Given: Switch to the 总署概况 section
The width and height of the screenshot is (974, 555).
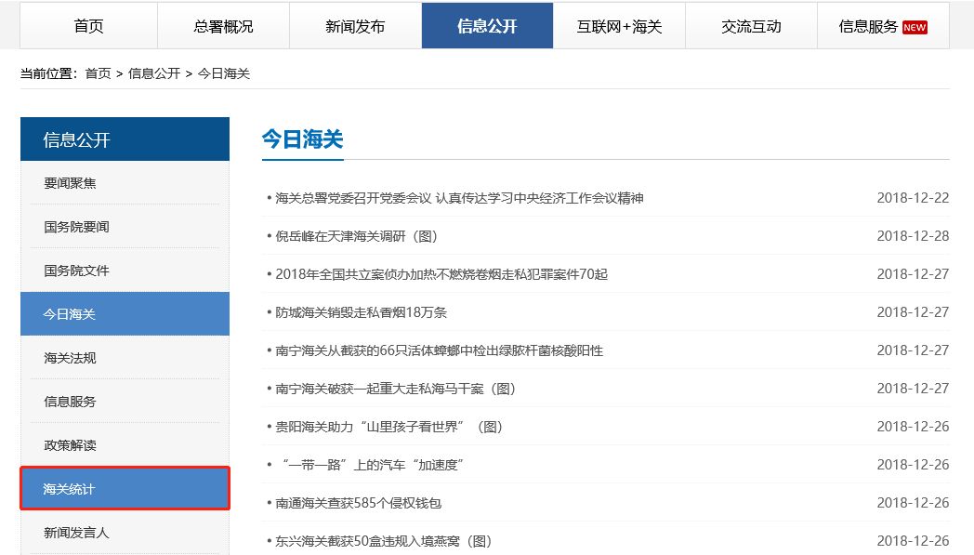Looking at the screenshot, I should point(222,26).
